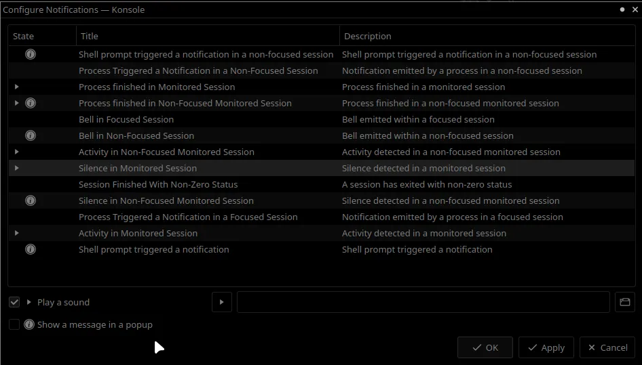The height and width of the screenshot is (365, 642).
Task: Click the popup icon in the first 'Shell prompt... non-focused session' row
Action: tap(31, 54)
